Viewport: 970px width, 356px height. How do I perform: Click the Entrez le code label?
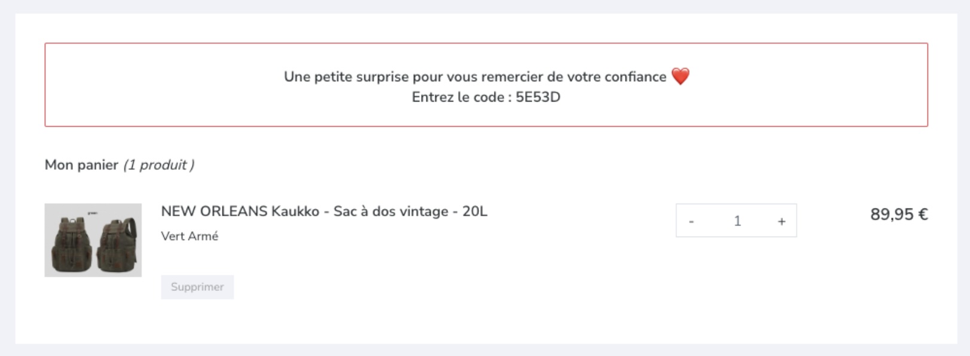(462, 97)
